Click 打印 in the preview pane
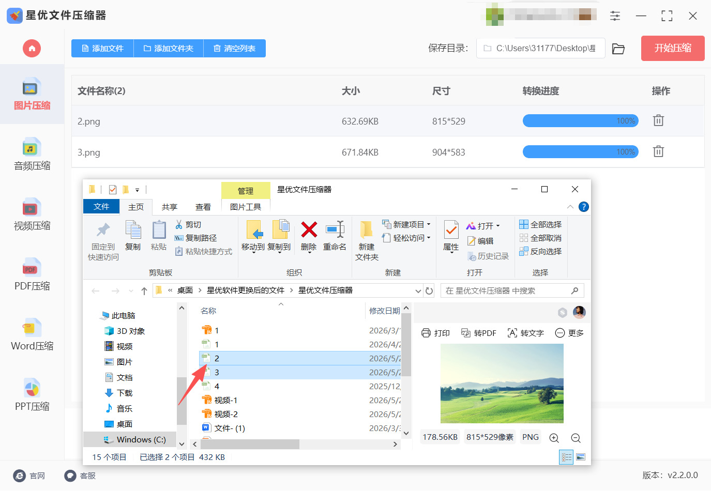This screenshot has height=491, width=711. pos(435,333)
